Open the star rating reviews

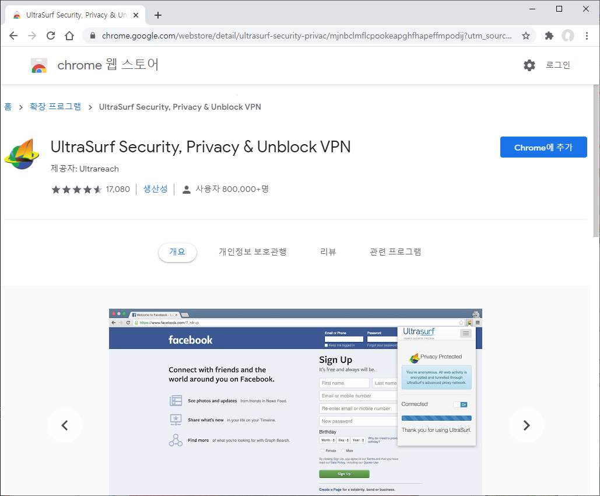coord(76,189)
